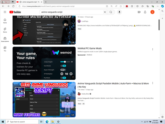Add a sidebar app with the plus
The image size is (165, 124).
[x=162, y=19]
